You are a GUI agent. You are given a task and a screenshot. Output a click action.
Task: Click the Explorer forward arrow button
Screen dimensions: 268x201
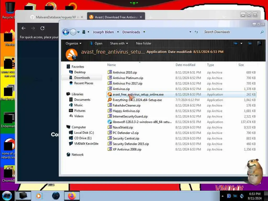73,32
